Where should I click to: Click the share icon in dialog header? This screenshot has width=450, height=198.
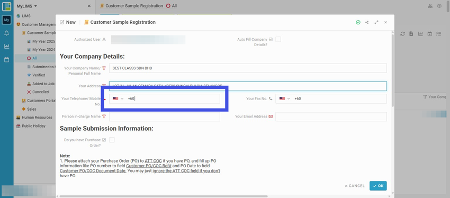367,22
